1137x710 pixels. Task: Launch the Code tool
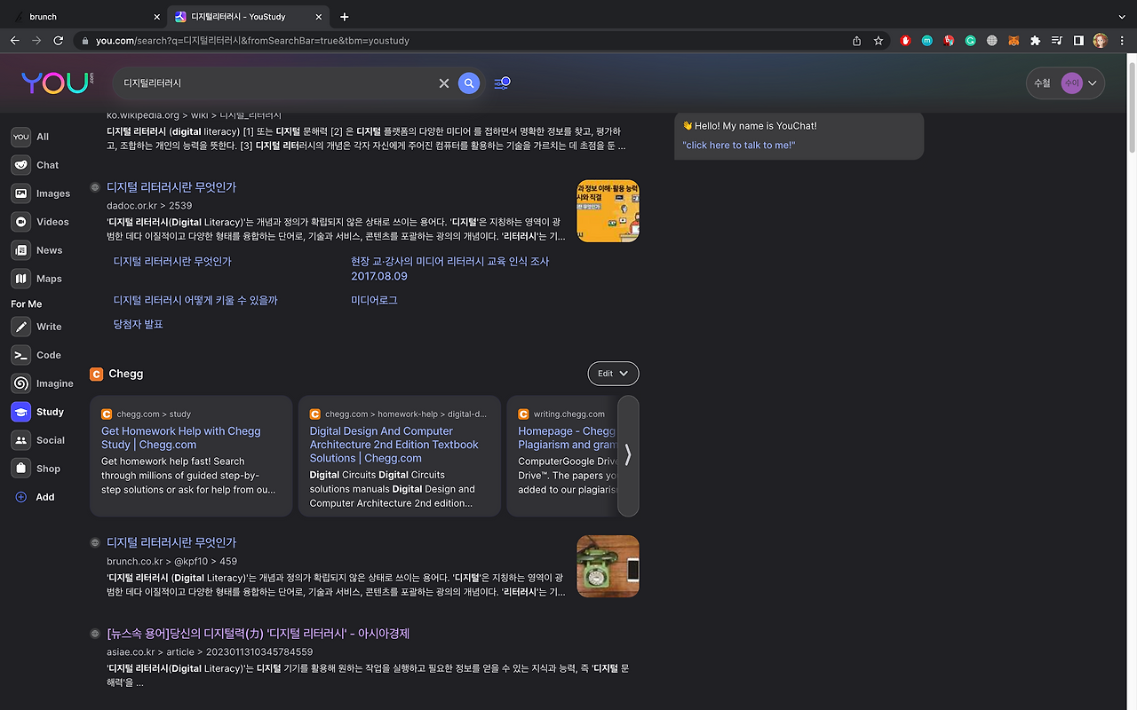click(x=37, y=355)
